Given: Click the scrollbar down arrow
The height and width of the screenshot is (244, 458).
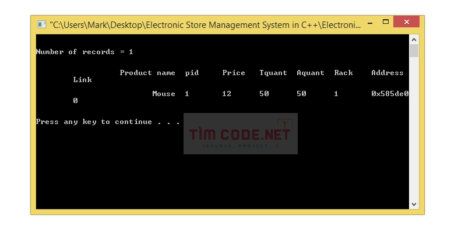Looking at the screenshot, I should (x=414, y=204).
